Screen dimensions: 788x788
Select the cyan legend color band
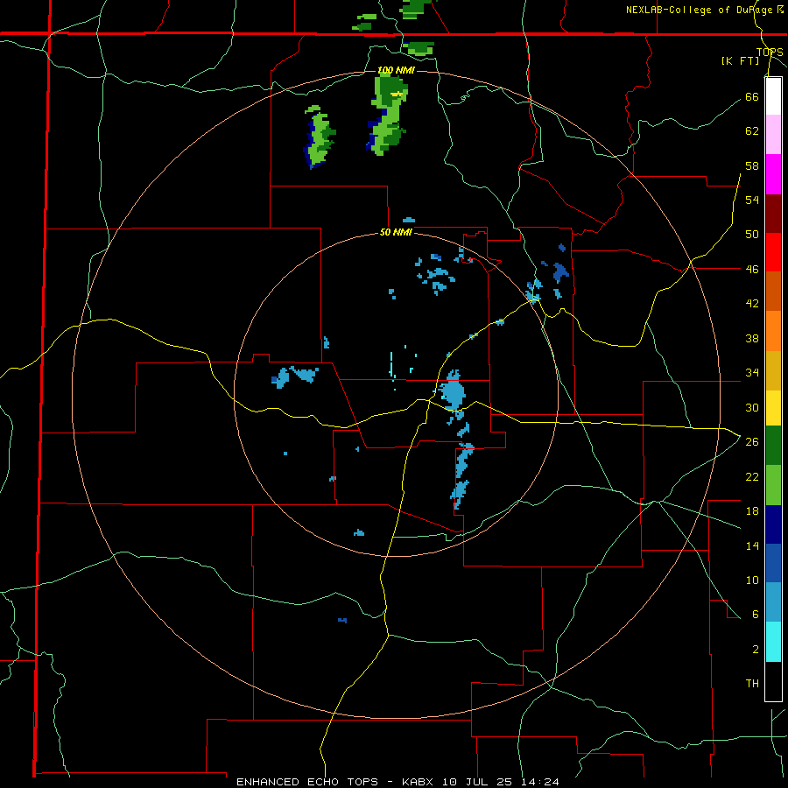coord(773,642)
